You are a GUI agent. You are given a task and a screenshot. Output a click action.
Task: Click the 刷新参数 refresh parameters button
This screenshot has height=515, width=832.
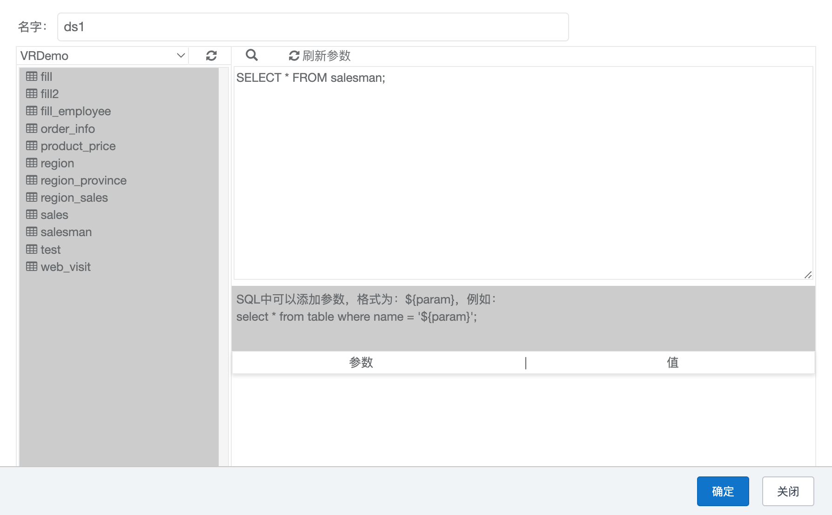(320, 56)
